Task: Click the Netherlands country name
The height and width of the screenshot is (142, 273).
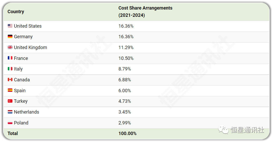Action: click(26, 112)
